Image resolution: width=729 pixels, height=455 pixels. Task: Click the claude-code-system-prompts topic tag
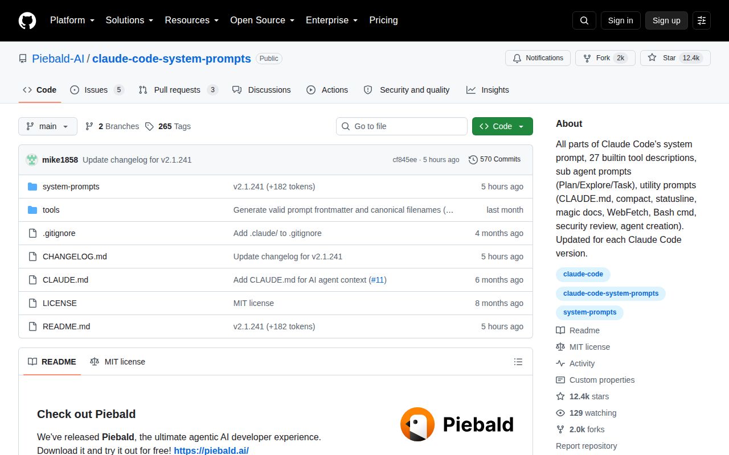pos(611,293)
